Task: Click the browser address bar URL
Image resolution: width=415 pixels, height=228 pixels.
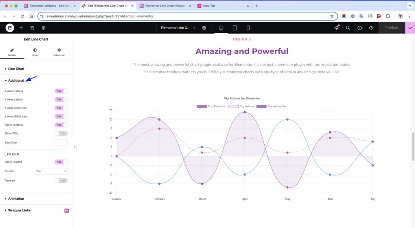Action: click(x=100, y=16)
